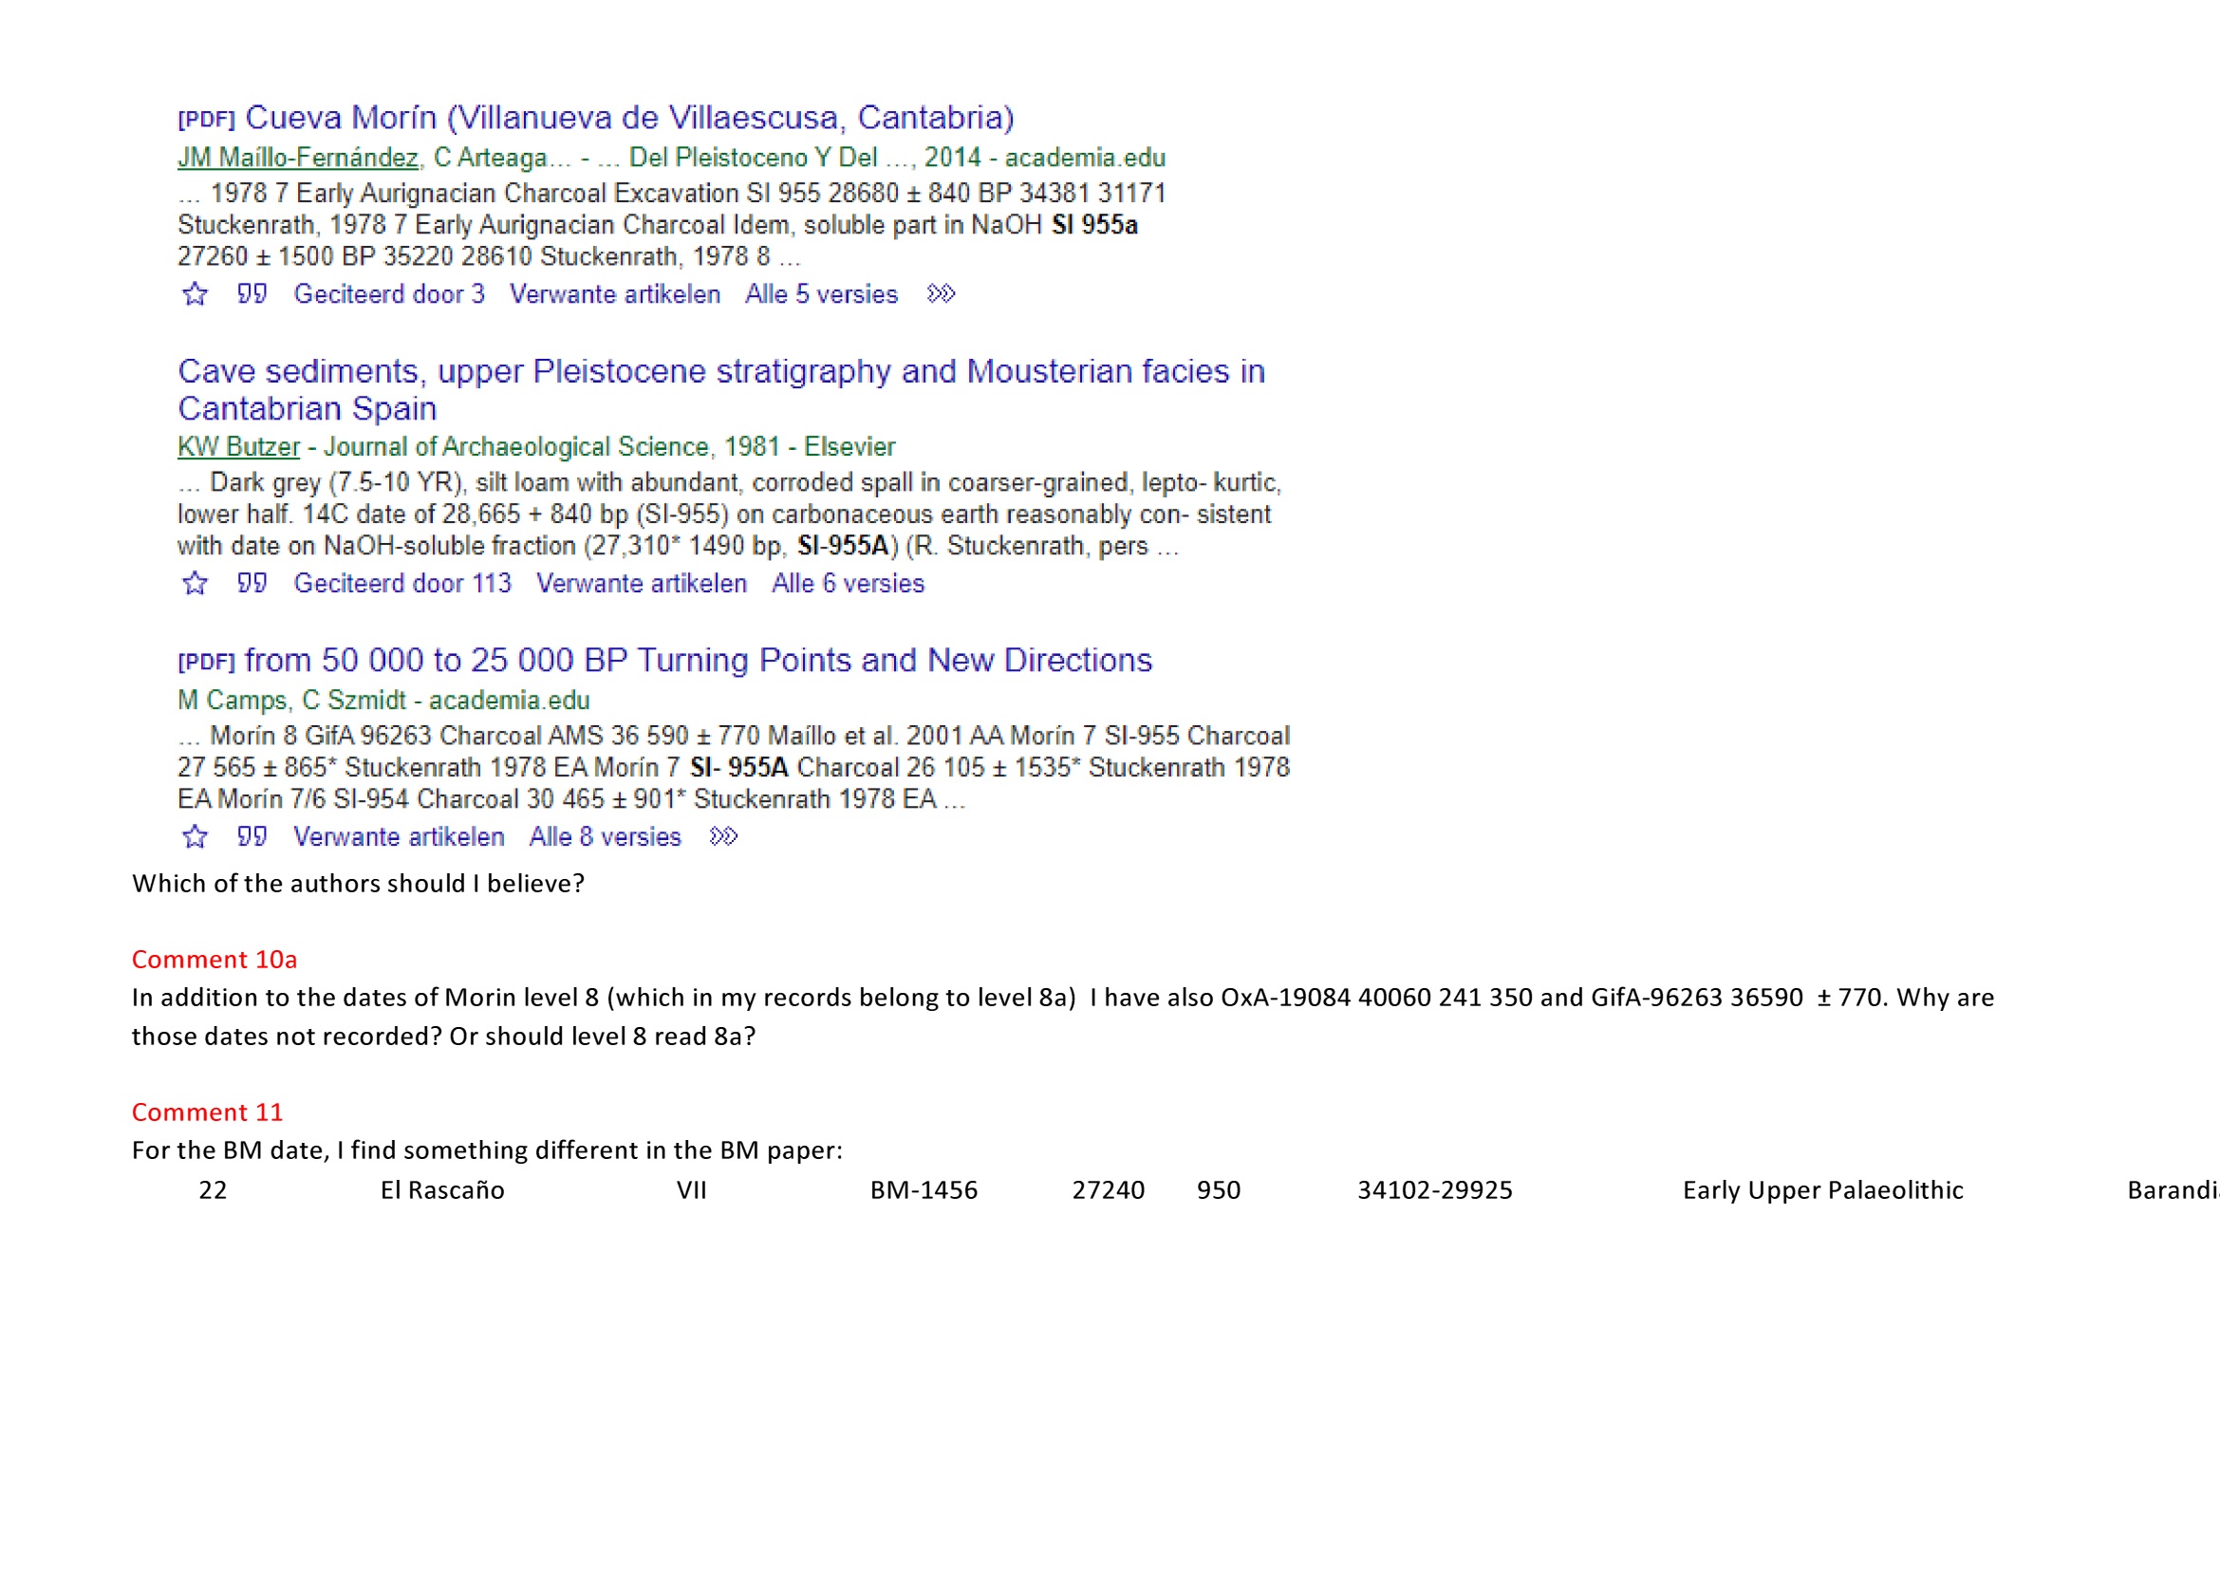Expand double-arrow under Turning Points result

(723, 836)
